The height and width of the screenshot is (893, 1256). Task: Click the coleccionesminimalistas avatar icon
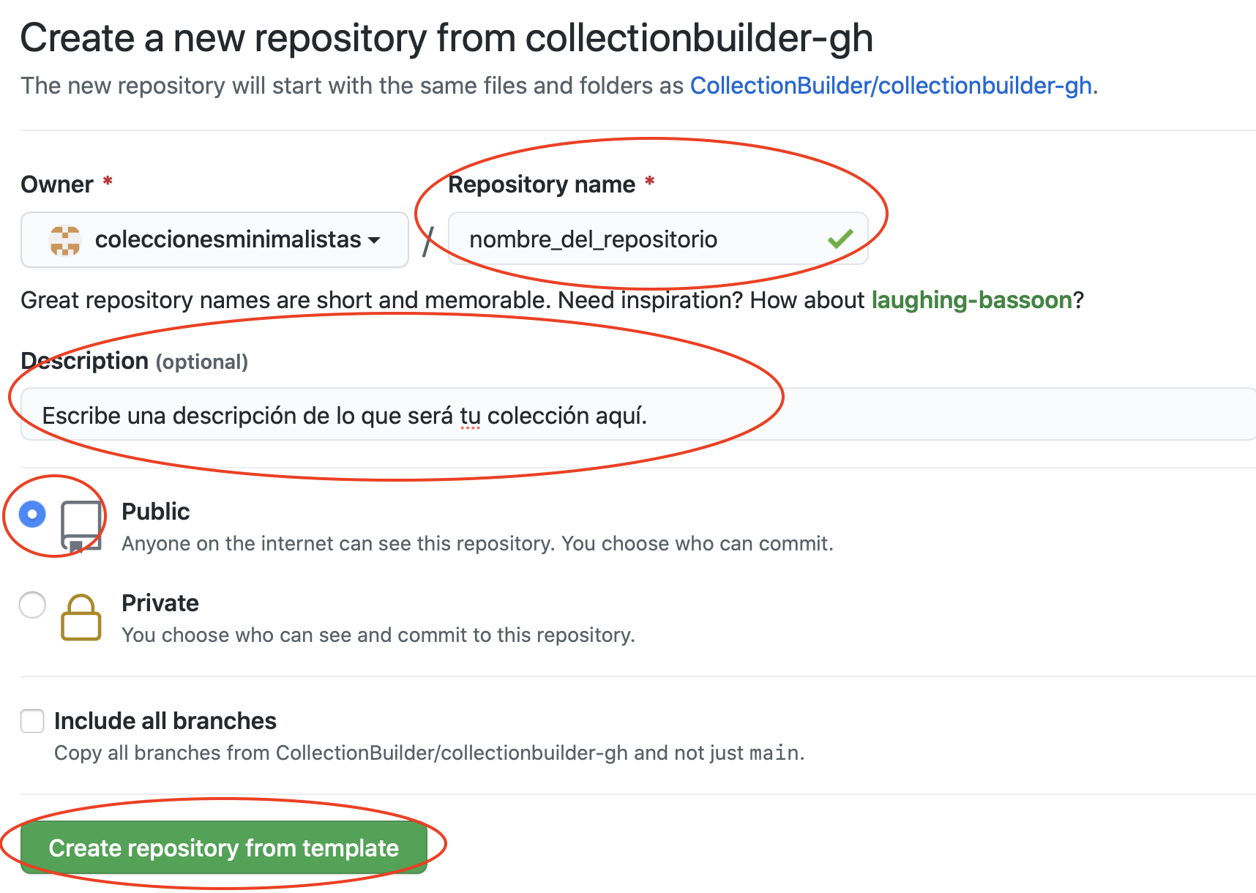point(64,240)
